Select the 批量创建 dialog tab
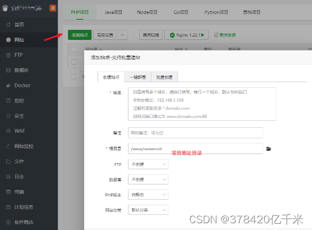This screenshot has height=230, width=312. click(x=164, y=77)
